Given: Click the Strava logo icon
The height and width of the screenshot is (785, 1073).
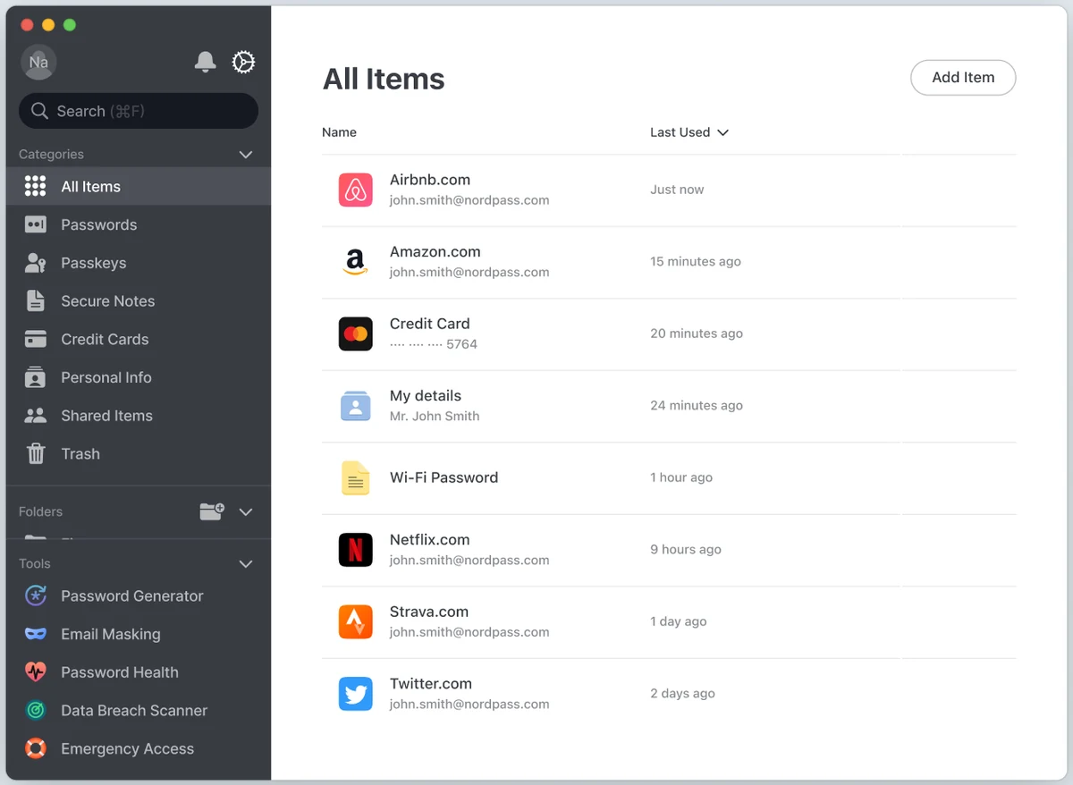Looking at the screenshot, I should pyautogui.click(x=355, y=621).
